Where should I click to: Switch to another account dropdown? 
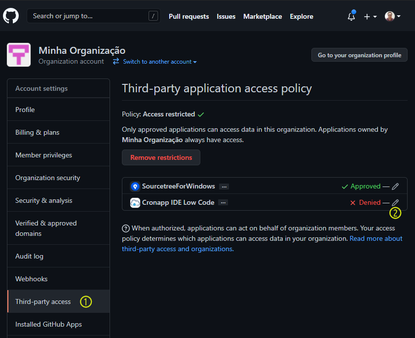tap(155, 62)
